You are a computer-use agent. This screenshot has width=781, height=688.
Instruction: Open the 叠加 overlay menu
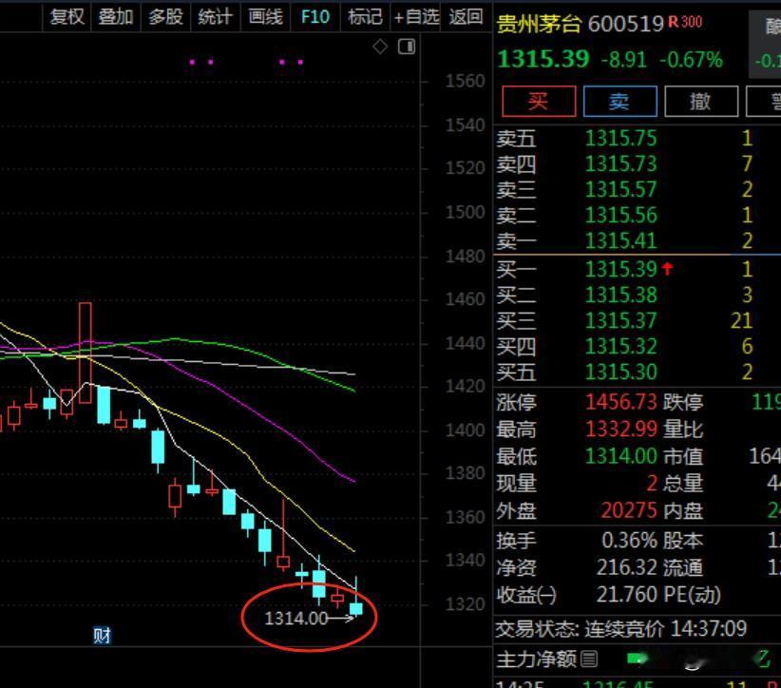click(x=116, y=17)
